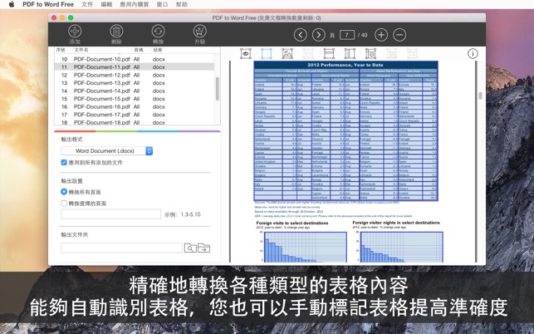
Task: Click the output folder path field
Action: click(x=121, y=248)
